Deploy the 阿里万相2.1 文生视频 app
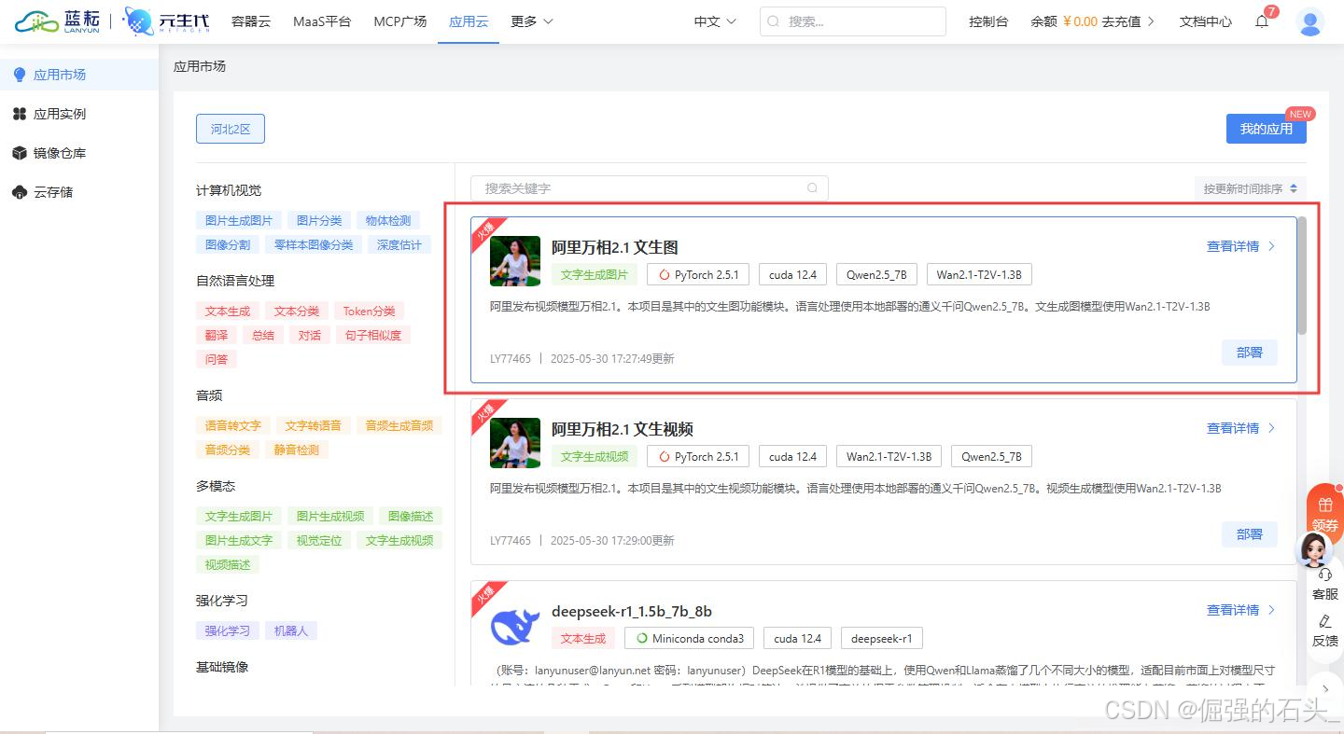This screenshot has width=1344, height=734. pyautogui.click(x=1250, y=534)
